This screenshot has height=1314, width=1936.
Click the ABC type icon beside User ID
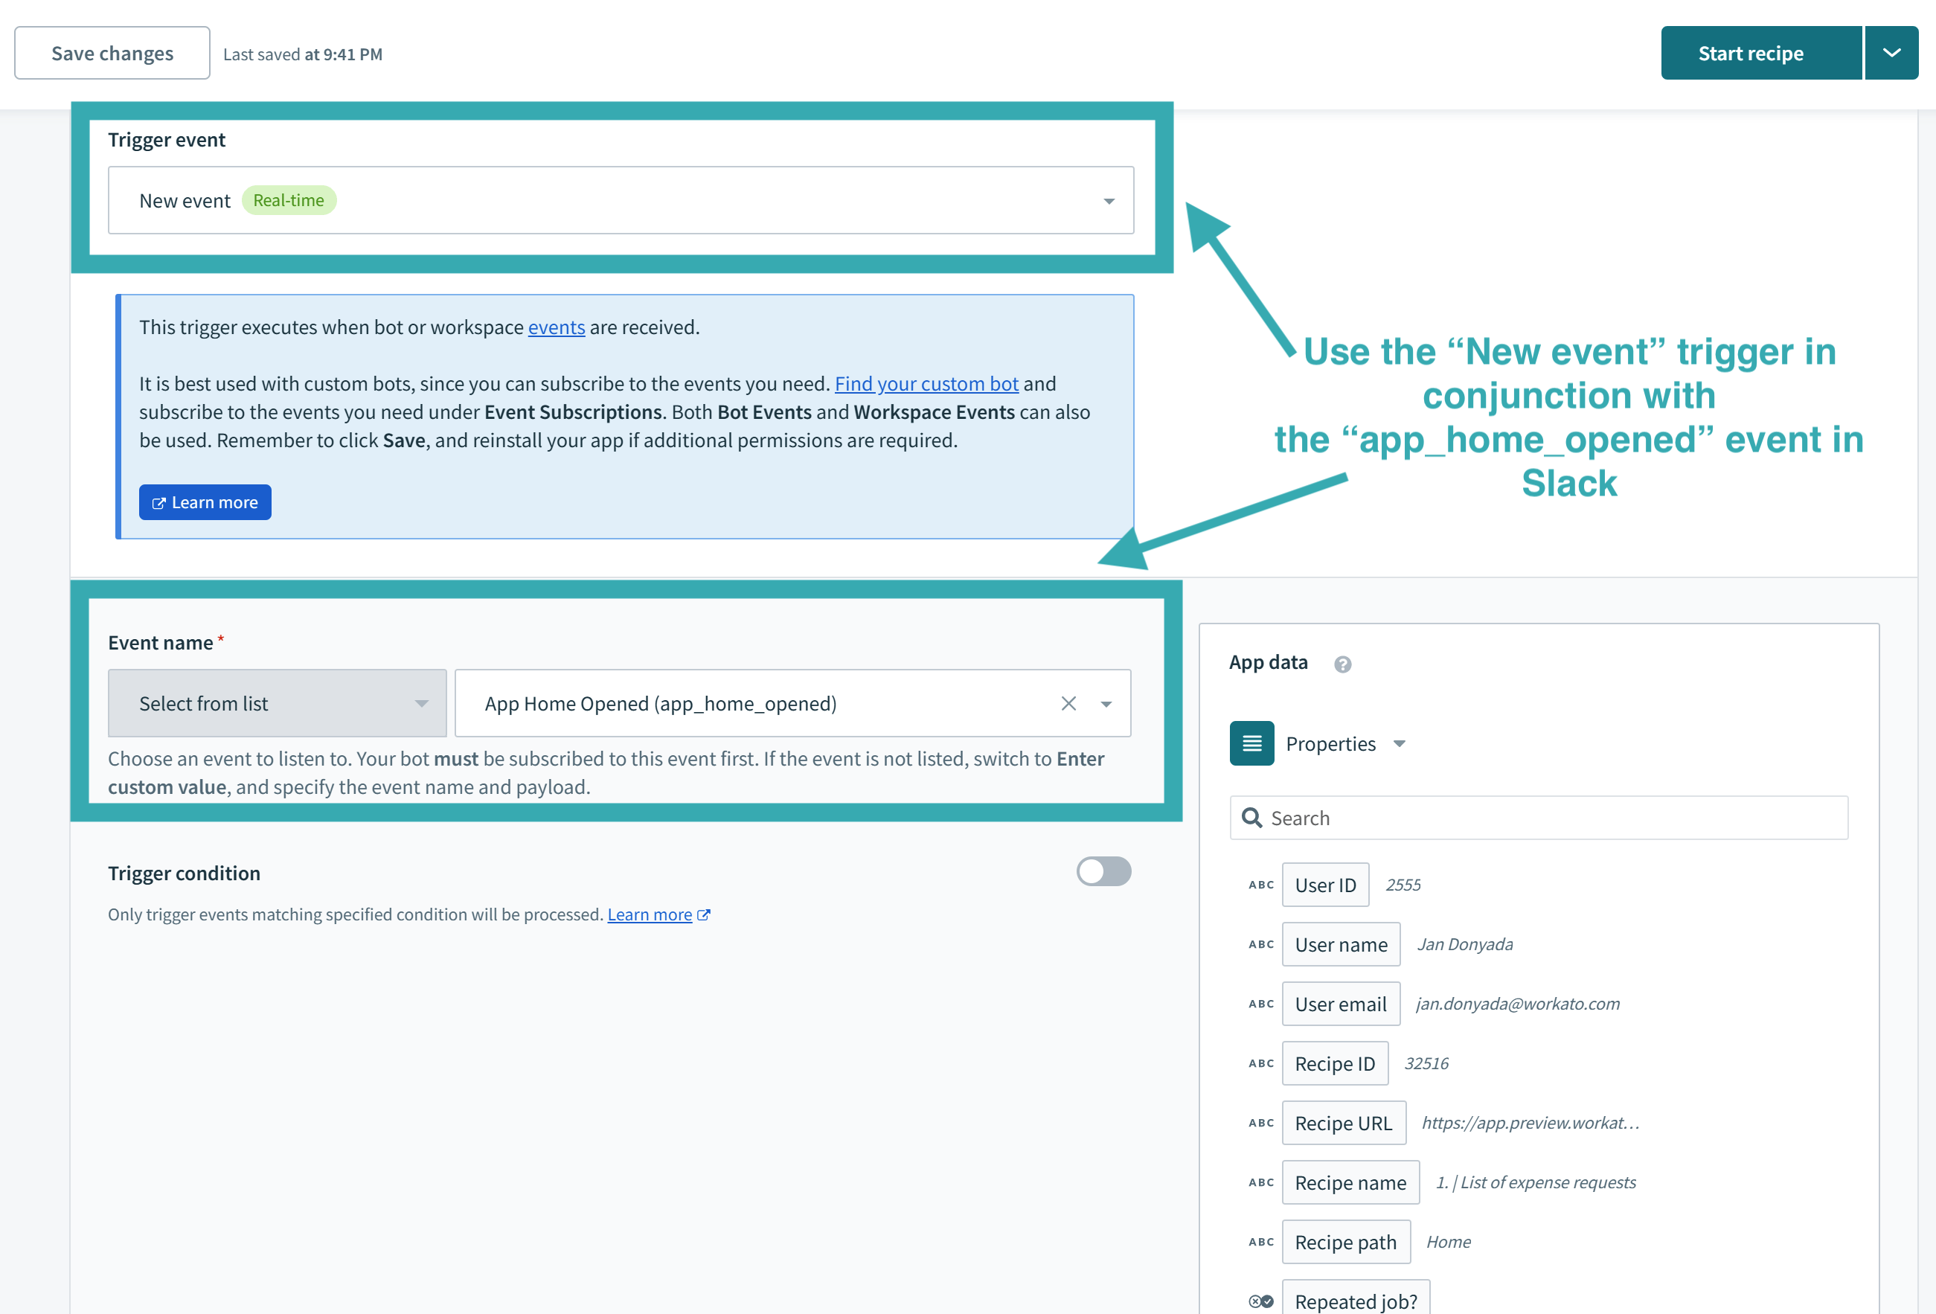[1261, 885]
